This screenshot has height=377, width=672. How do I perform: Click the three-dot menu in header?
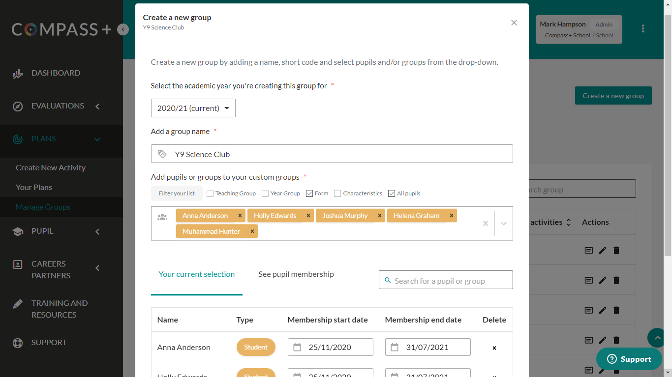(642, 29)
